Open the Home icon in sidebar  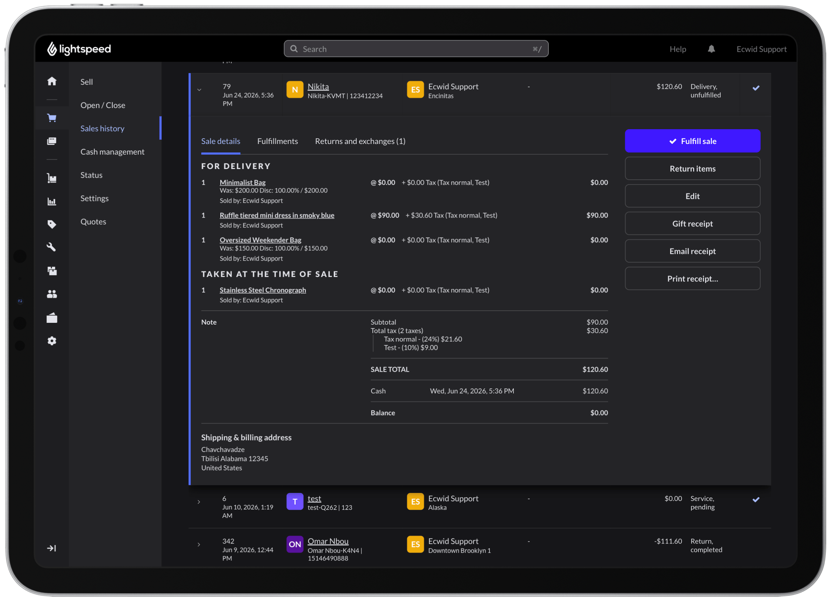[52, 81]
